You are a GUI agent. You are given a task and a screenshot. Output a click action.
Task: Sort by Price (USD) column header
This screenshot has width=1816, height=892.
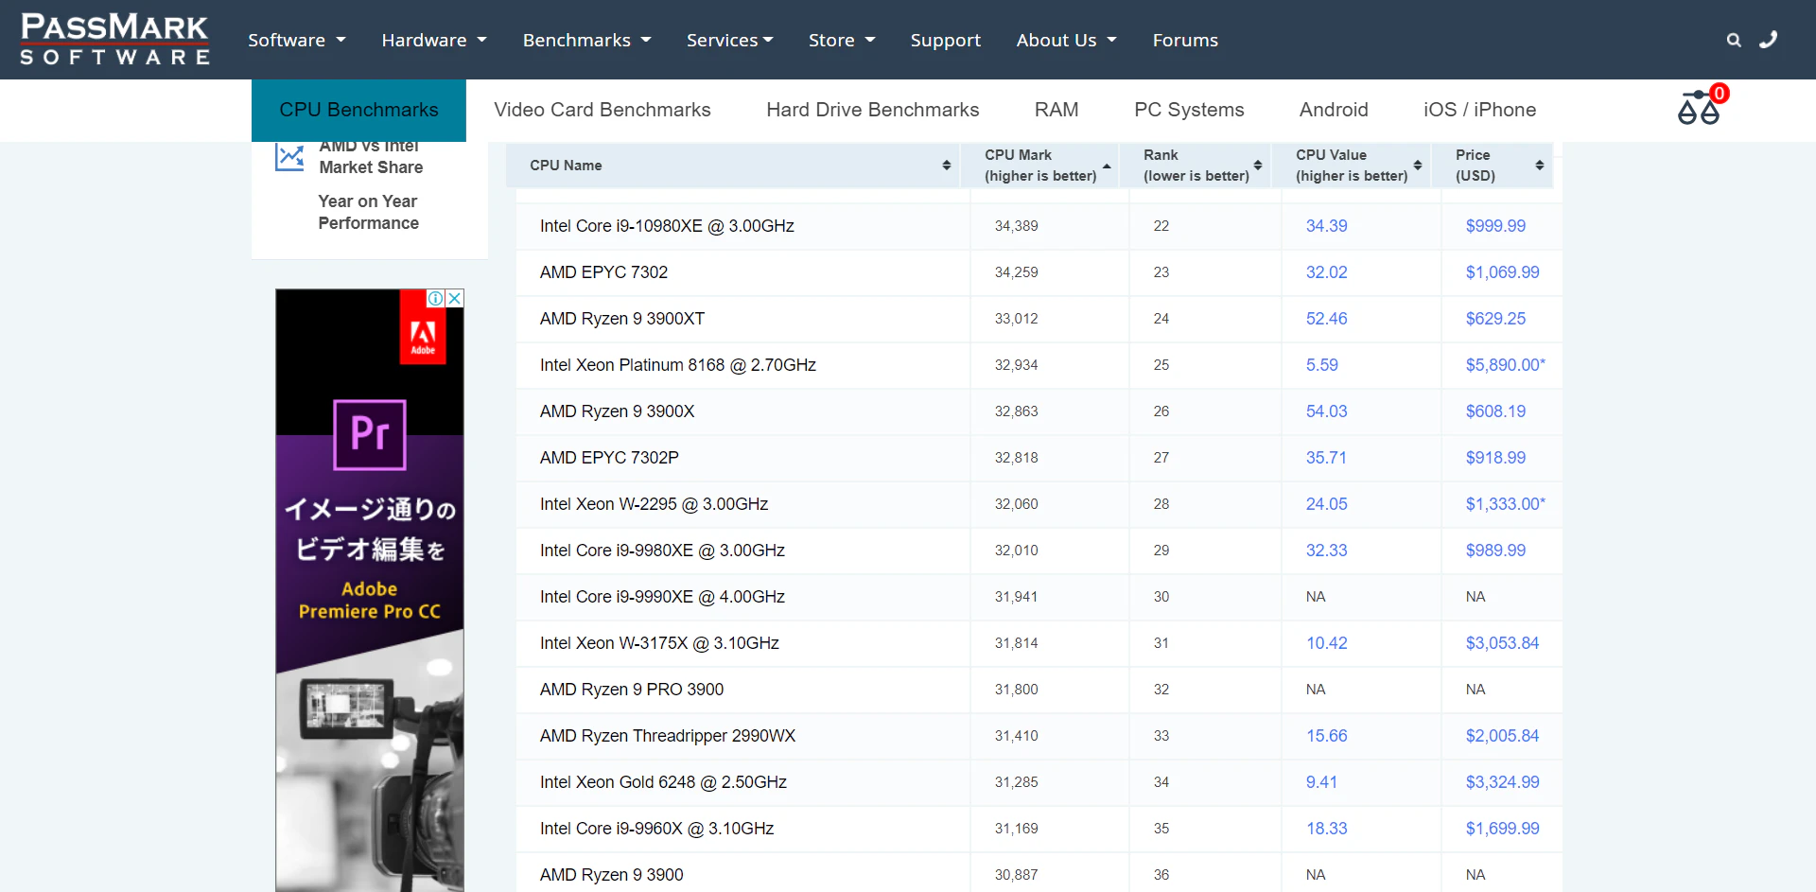coord(1493,166)
